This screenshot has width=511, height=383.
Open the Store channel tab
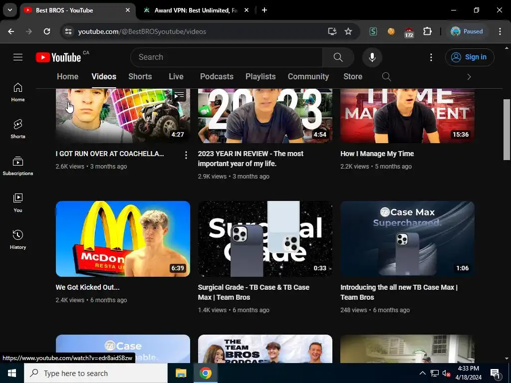(x=353, y=76)
